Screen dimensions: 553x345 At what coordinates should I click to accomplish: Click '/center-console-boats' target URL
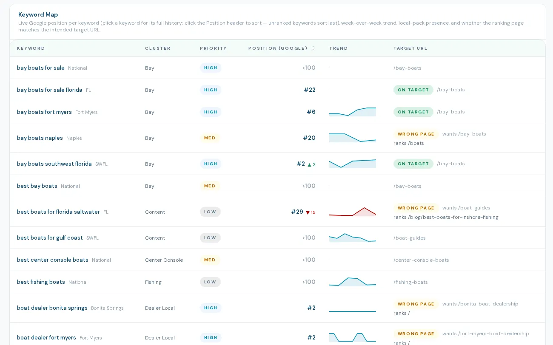pyautogui.click(x=421, y=260)
